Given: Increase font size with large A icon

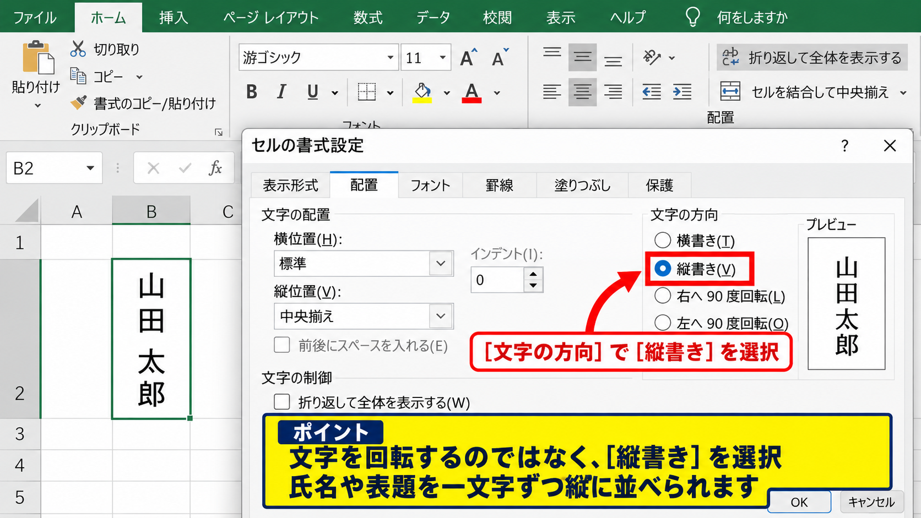Looking at the screenshot, I should point(468,57).
